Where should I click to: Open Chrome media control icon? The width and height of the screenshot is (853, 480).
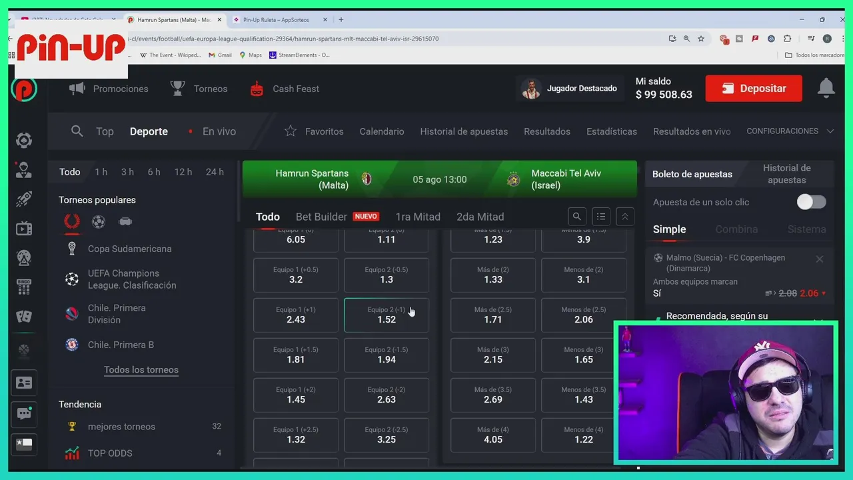pyautogui.click(x=811, y=39)
